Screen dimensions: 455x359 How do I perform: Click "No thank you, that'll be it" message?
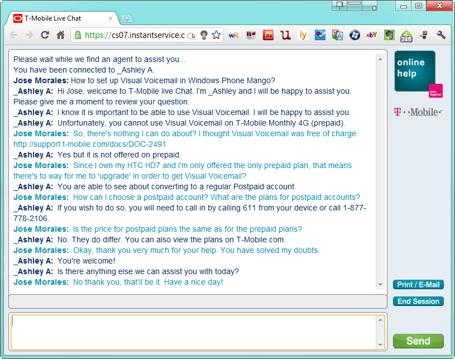(148, 282)
